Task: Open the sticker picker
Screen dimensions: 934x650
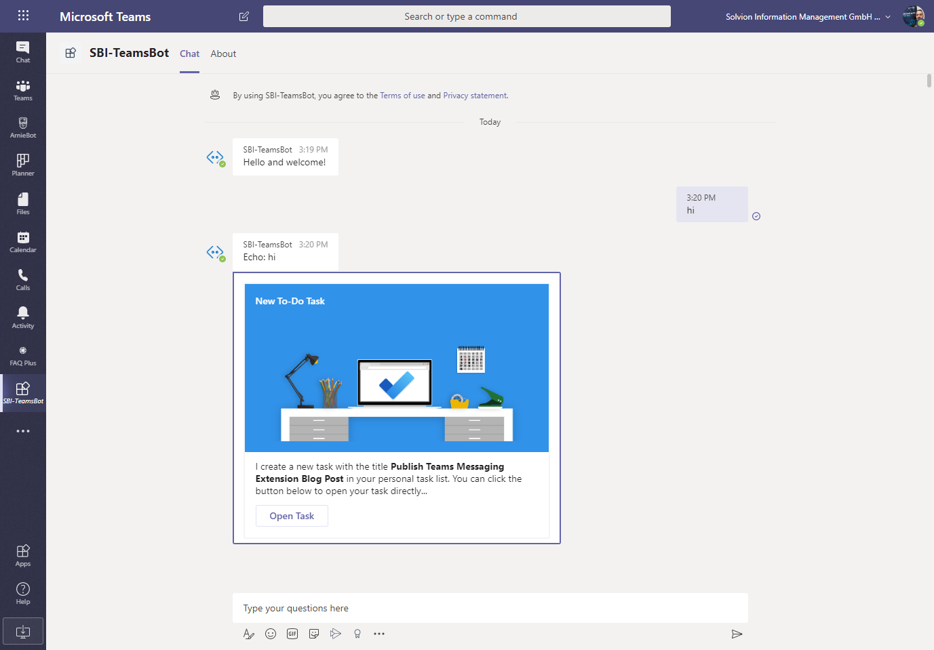Action: [x=314, y=634]
